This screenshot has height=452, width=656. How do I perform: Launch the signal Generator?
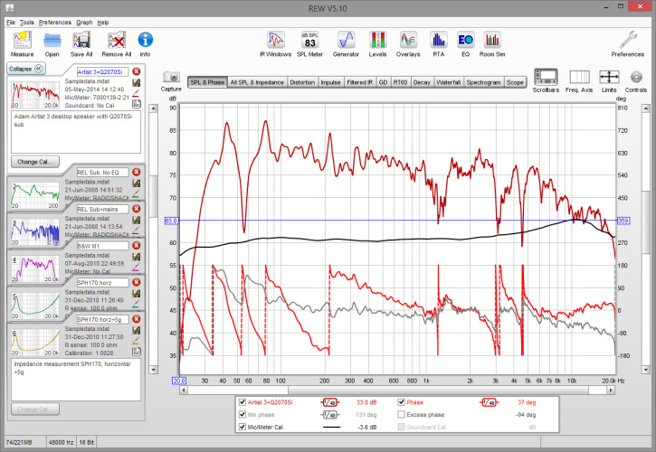point(346,41)
